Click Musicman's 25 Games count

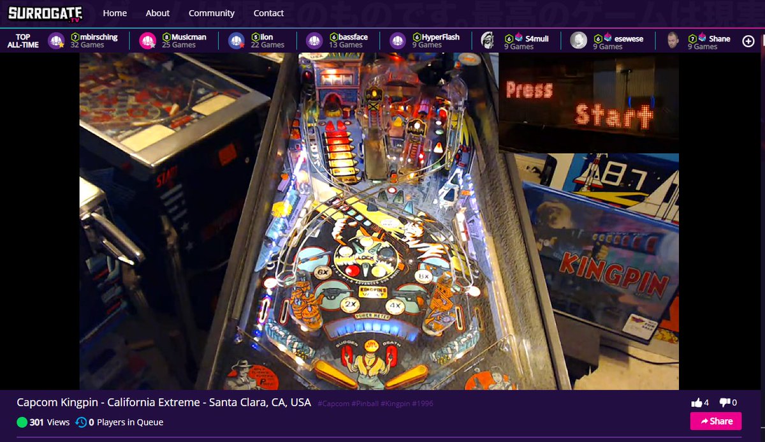tap(179, 45)
